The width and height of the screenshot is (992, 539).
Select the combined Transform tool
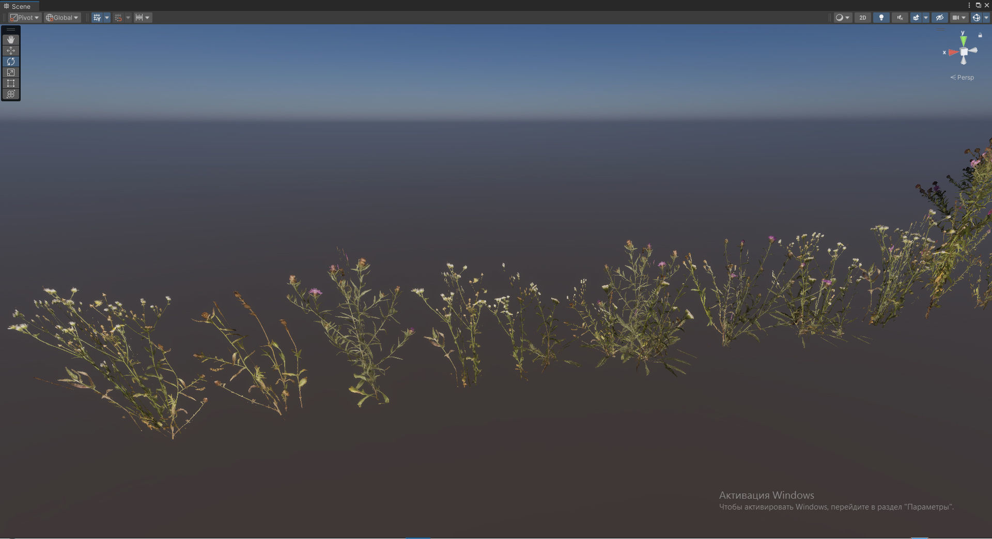point(11,94)
